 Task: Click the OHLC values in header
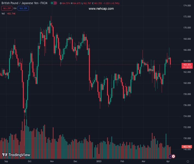pyautogui.click(x=79, y=3)
